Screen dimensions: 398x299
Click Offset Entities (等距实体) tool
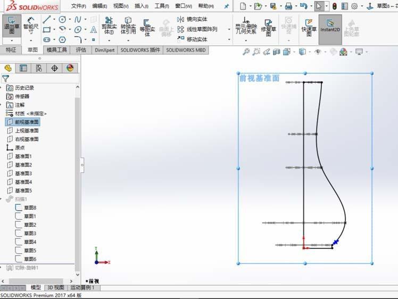[147, 28]
